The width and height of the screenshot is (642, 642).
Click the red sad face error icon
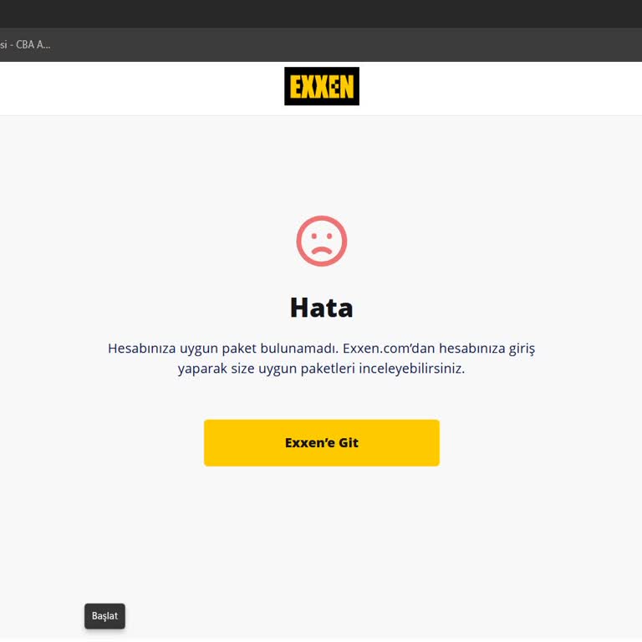pos(321,241)
